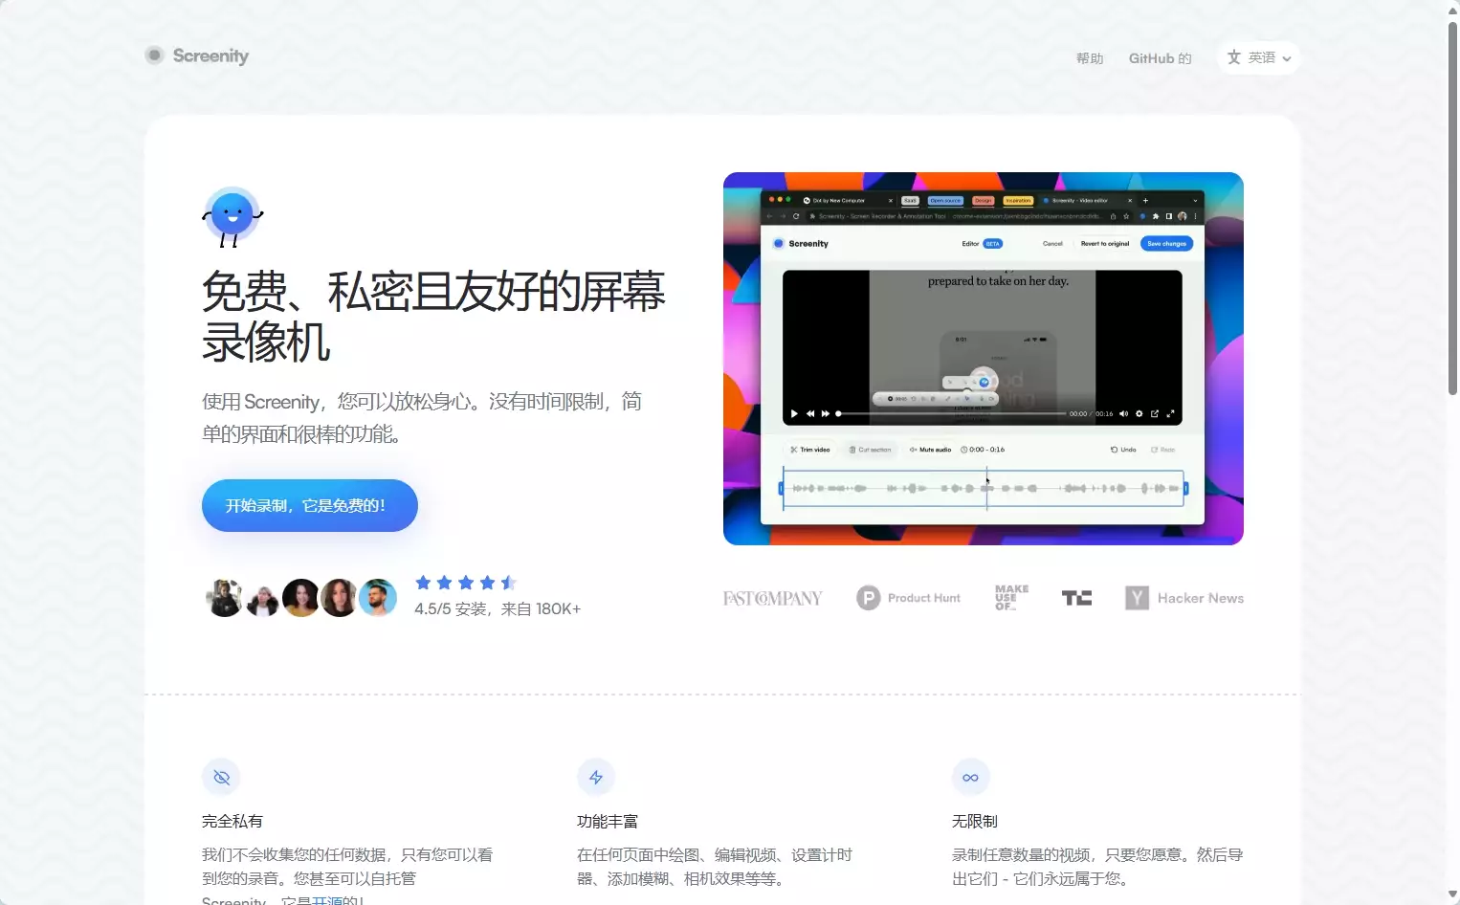
Task: Open the Screenity editor preview image
Action: point(983,359)
